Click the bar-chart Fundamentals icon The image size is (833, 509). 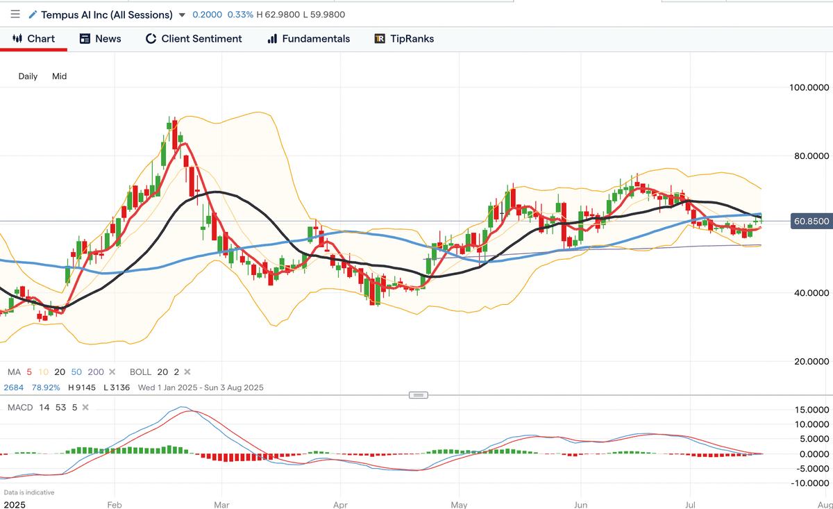(272, 39)
